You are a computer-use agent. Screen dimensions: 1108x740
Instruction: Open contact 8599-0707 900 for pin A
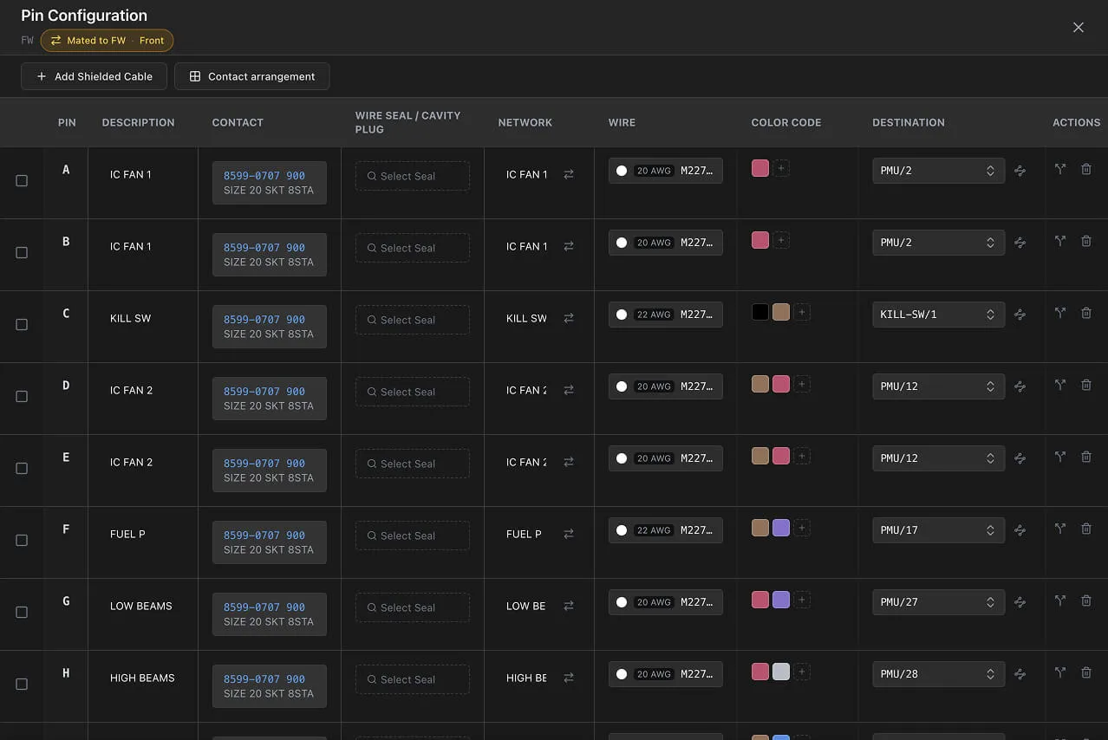[270, 183]
